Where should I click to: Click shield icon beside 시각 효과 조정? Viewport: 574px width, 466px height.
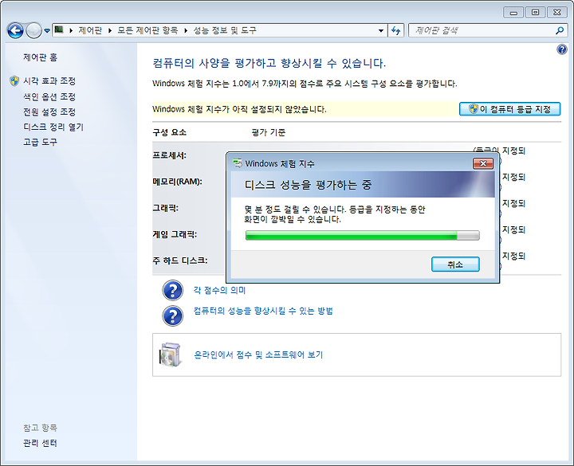coord(14,80)
